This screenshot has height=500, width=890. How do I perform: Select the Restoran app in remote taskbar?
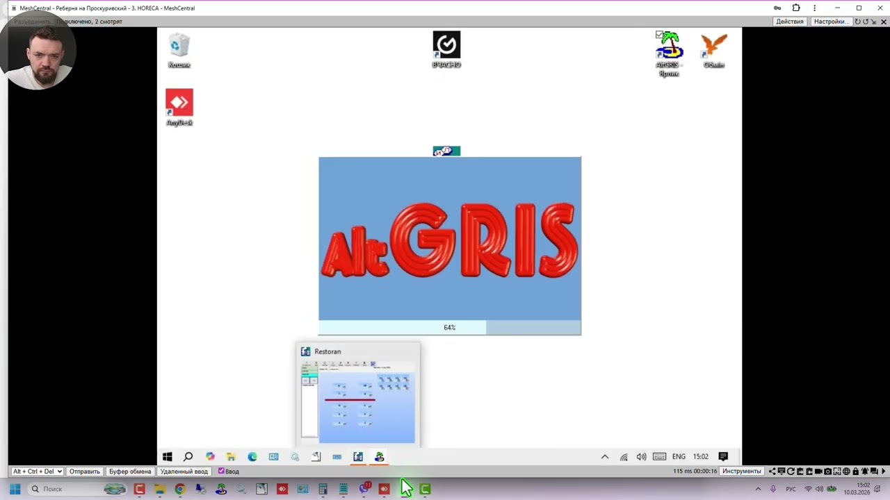tap(358, 456)
